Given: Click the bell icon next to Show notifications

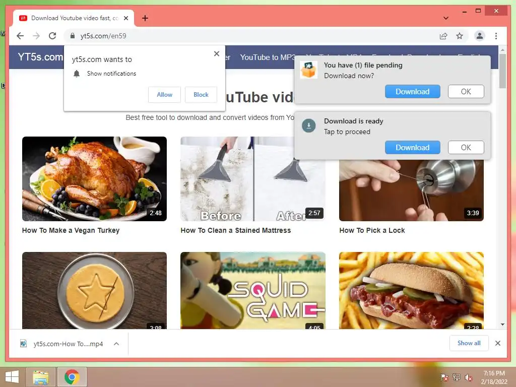Looking at the screenshot, I should click(x=77, y=74).
